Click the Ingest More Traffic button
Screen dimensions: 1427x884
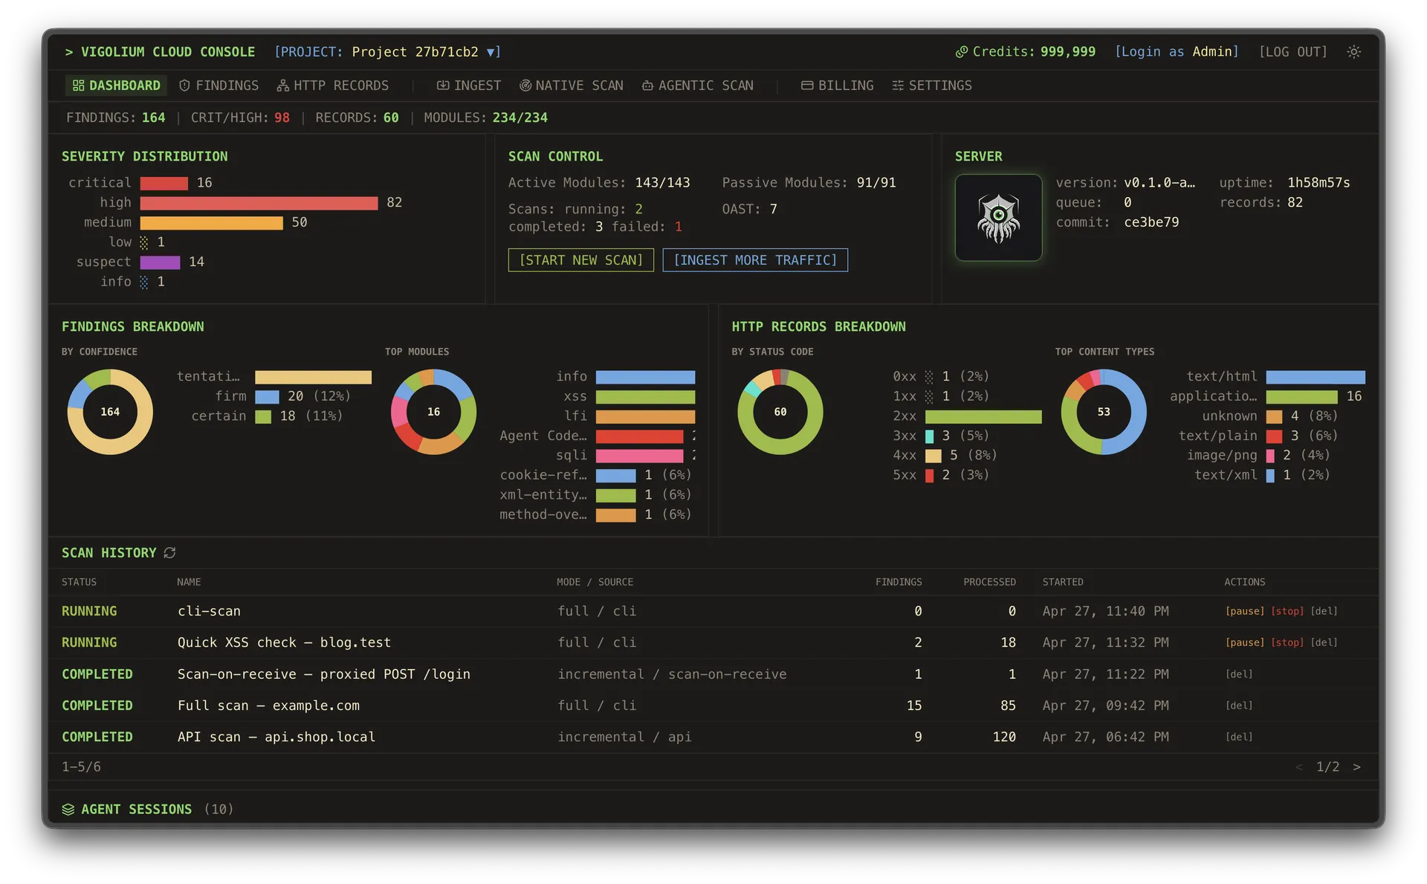(755, 260)
